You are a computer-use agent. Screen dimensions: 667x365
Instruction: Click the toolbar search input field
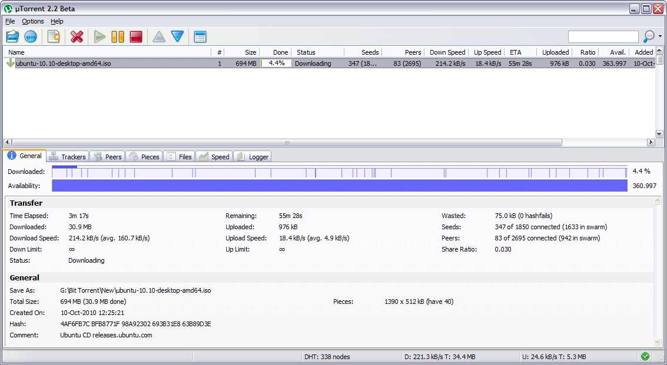(603, 37)
